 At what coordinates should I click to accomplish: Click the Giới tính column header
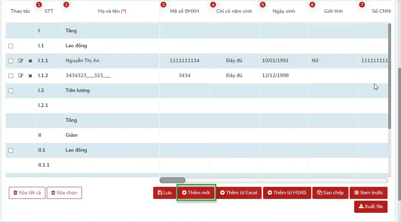333,11
